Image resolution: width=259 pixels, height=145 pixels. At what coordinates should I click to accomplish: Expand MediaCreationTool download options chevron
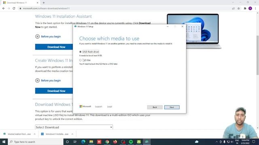(34, 134)
